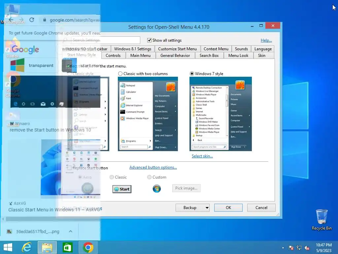Reload the page in the Chrome window
Viewport: 338px width, 254px height.
tap(32, 20)
